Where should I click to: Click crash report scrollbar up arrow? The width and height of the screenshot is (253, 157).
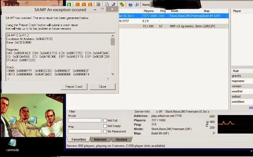pyautogui.click(x=113, y=36)
